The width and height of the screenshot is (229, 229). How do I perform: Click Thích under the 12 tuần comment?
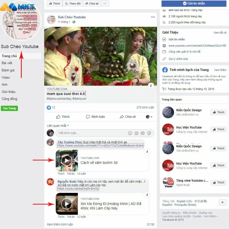pos(61,217)
